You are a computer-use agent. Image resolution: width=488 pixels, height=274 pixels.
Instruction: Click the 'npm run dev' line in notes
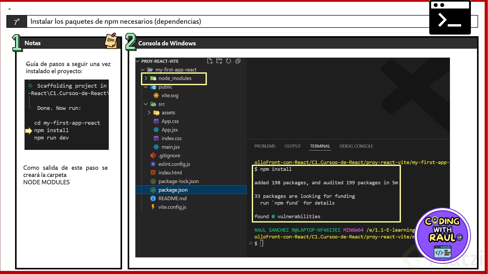tap(51, 138)
